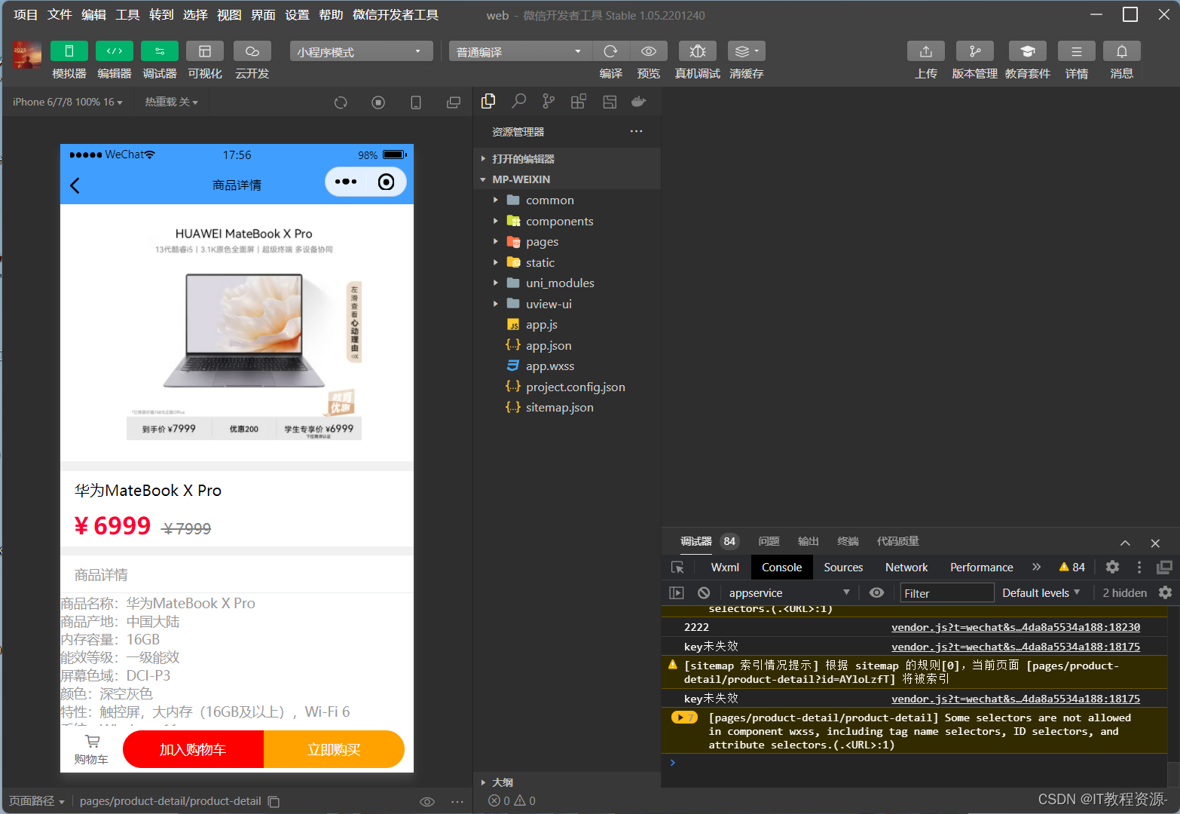Click the upload (上传) icon
The image size is (1180, 814).
point(926,50)
